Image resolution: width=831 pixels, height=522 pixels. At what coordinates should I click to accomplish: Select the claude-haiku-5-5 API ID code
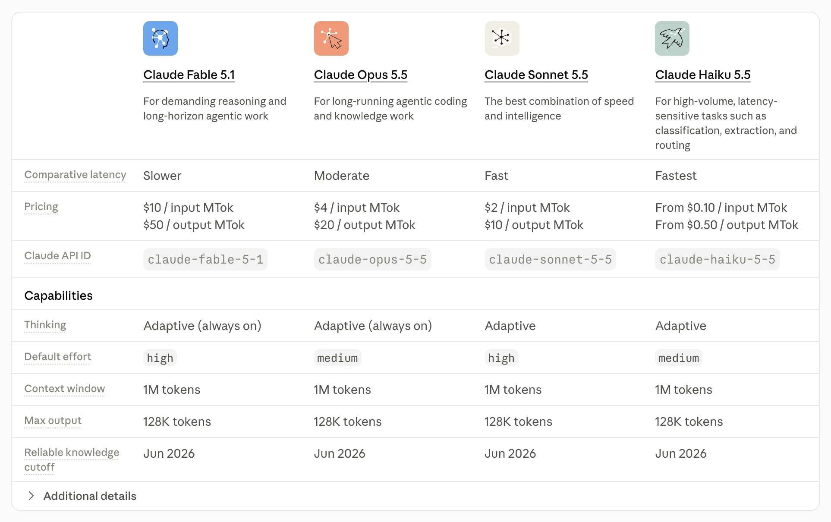tap(717, 259)
